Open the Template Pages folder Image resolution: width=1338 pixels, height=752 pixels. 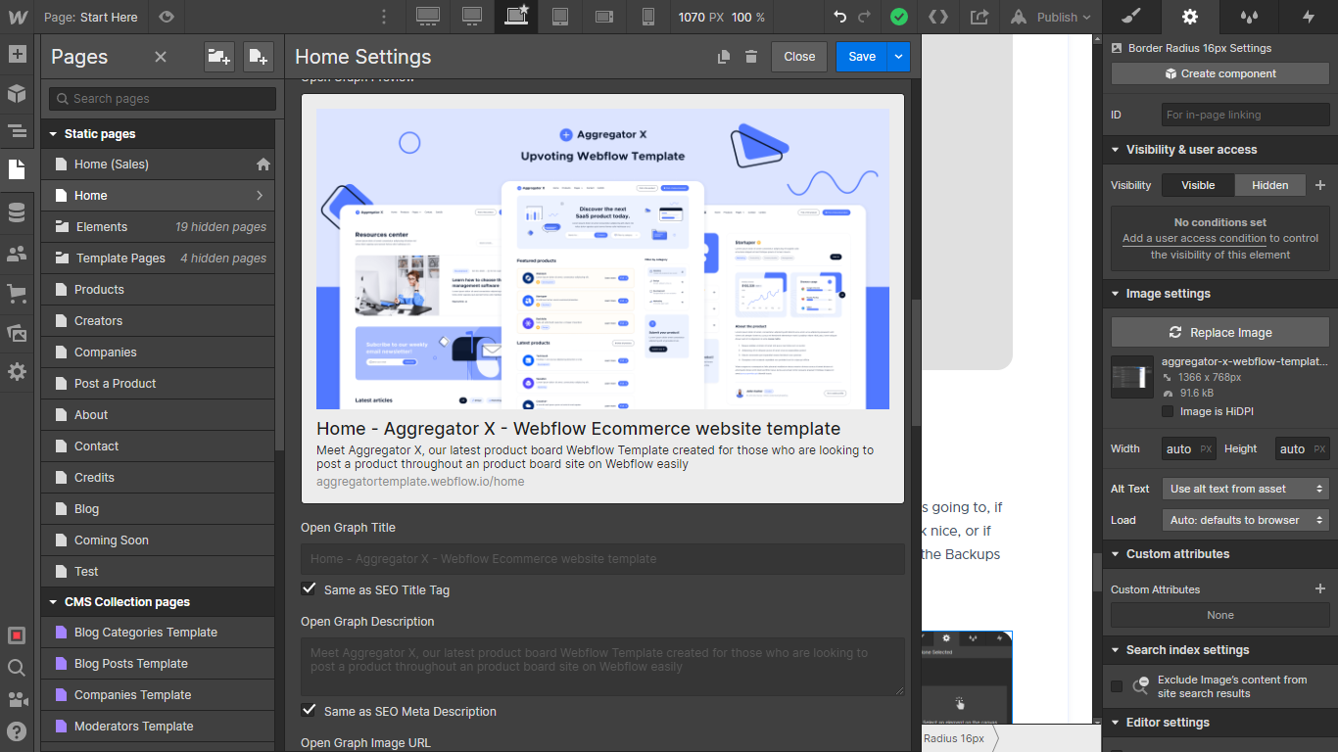158,258
